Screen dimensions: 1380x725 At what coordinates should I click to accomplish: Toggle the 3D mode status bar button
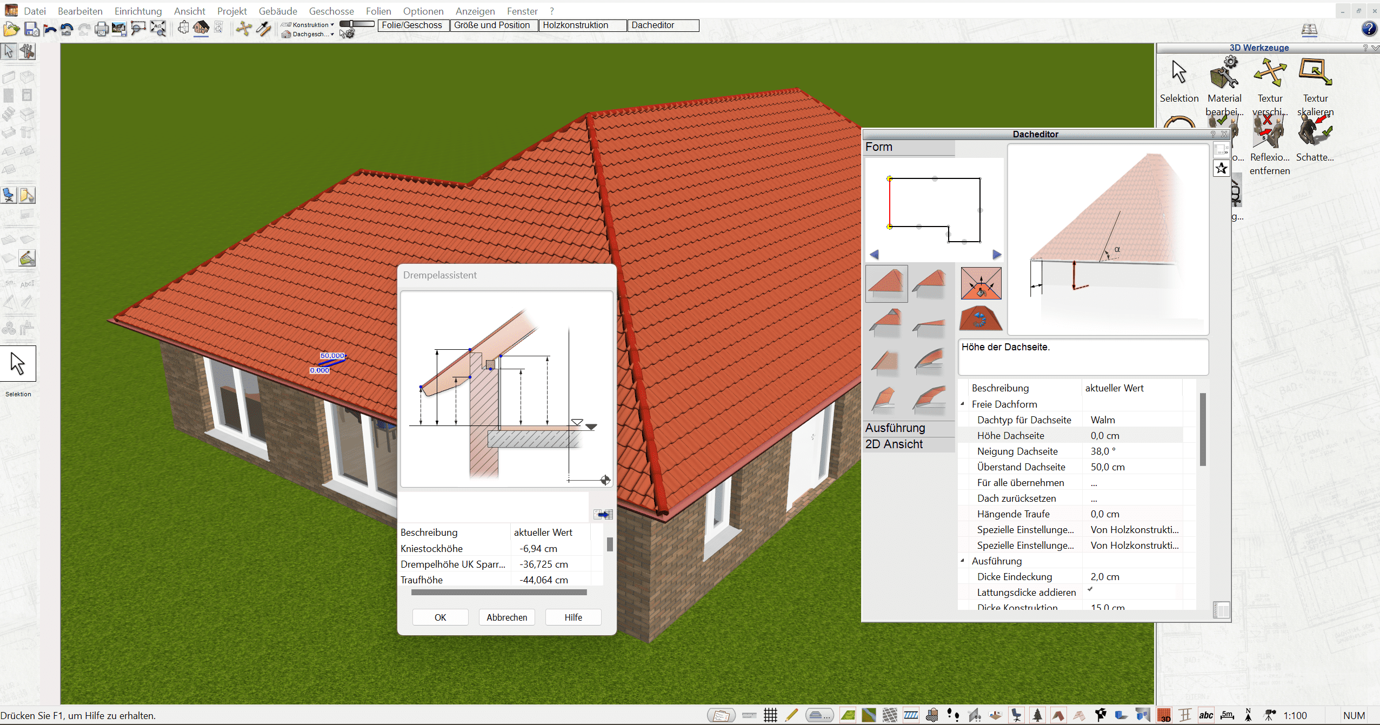1164,715
